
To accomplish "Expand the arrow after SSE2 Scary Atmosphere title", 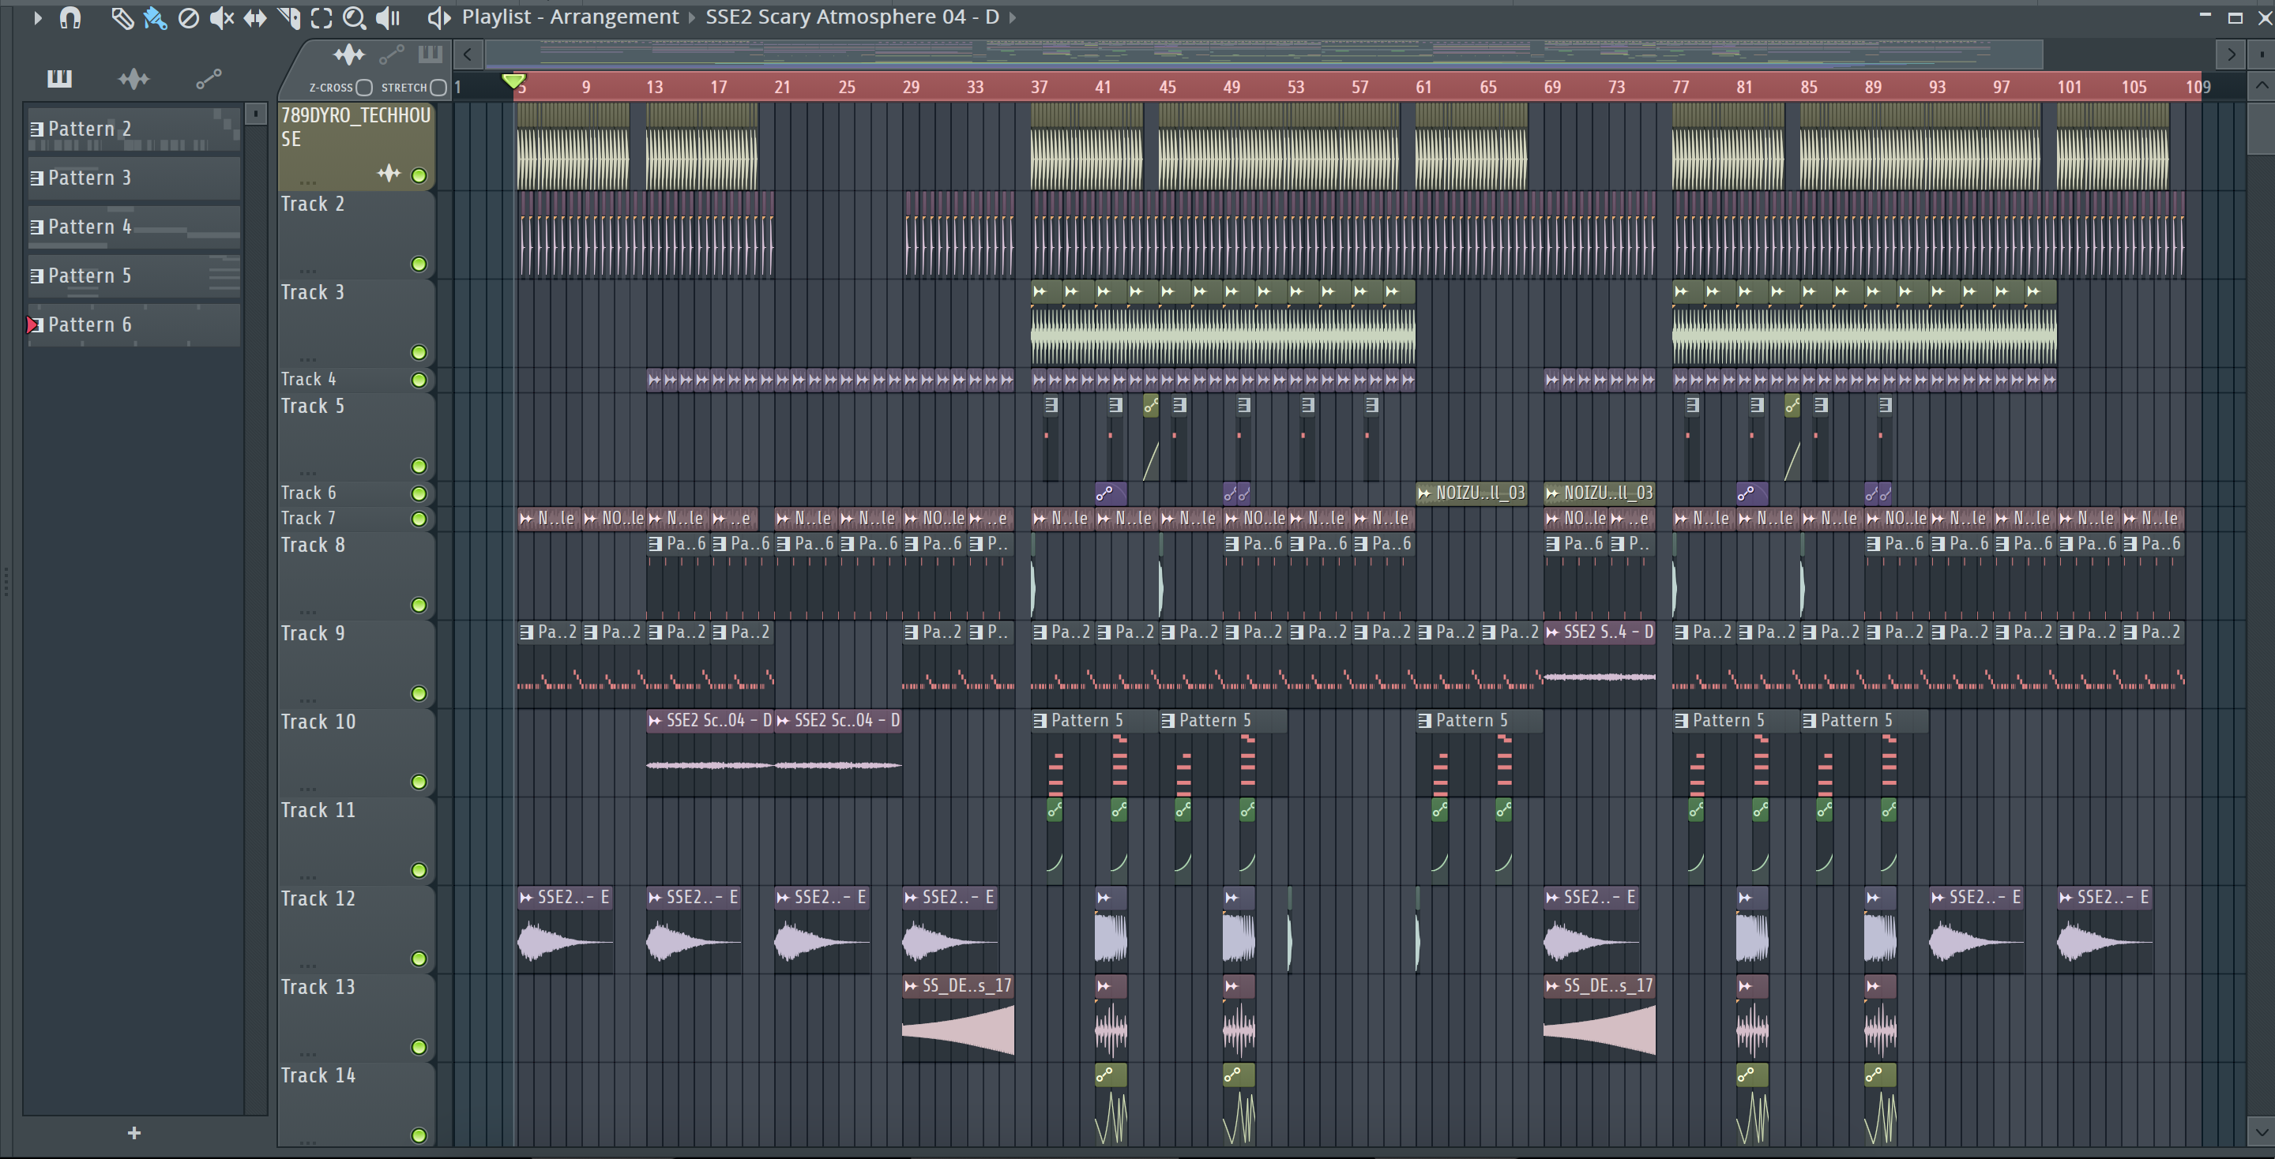I will [x=1012, y=17].
